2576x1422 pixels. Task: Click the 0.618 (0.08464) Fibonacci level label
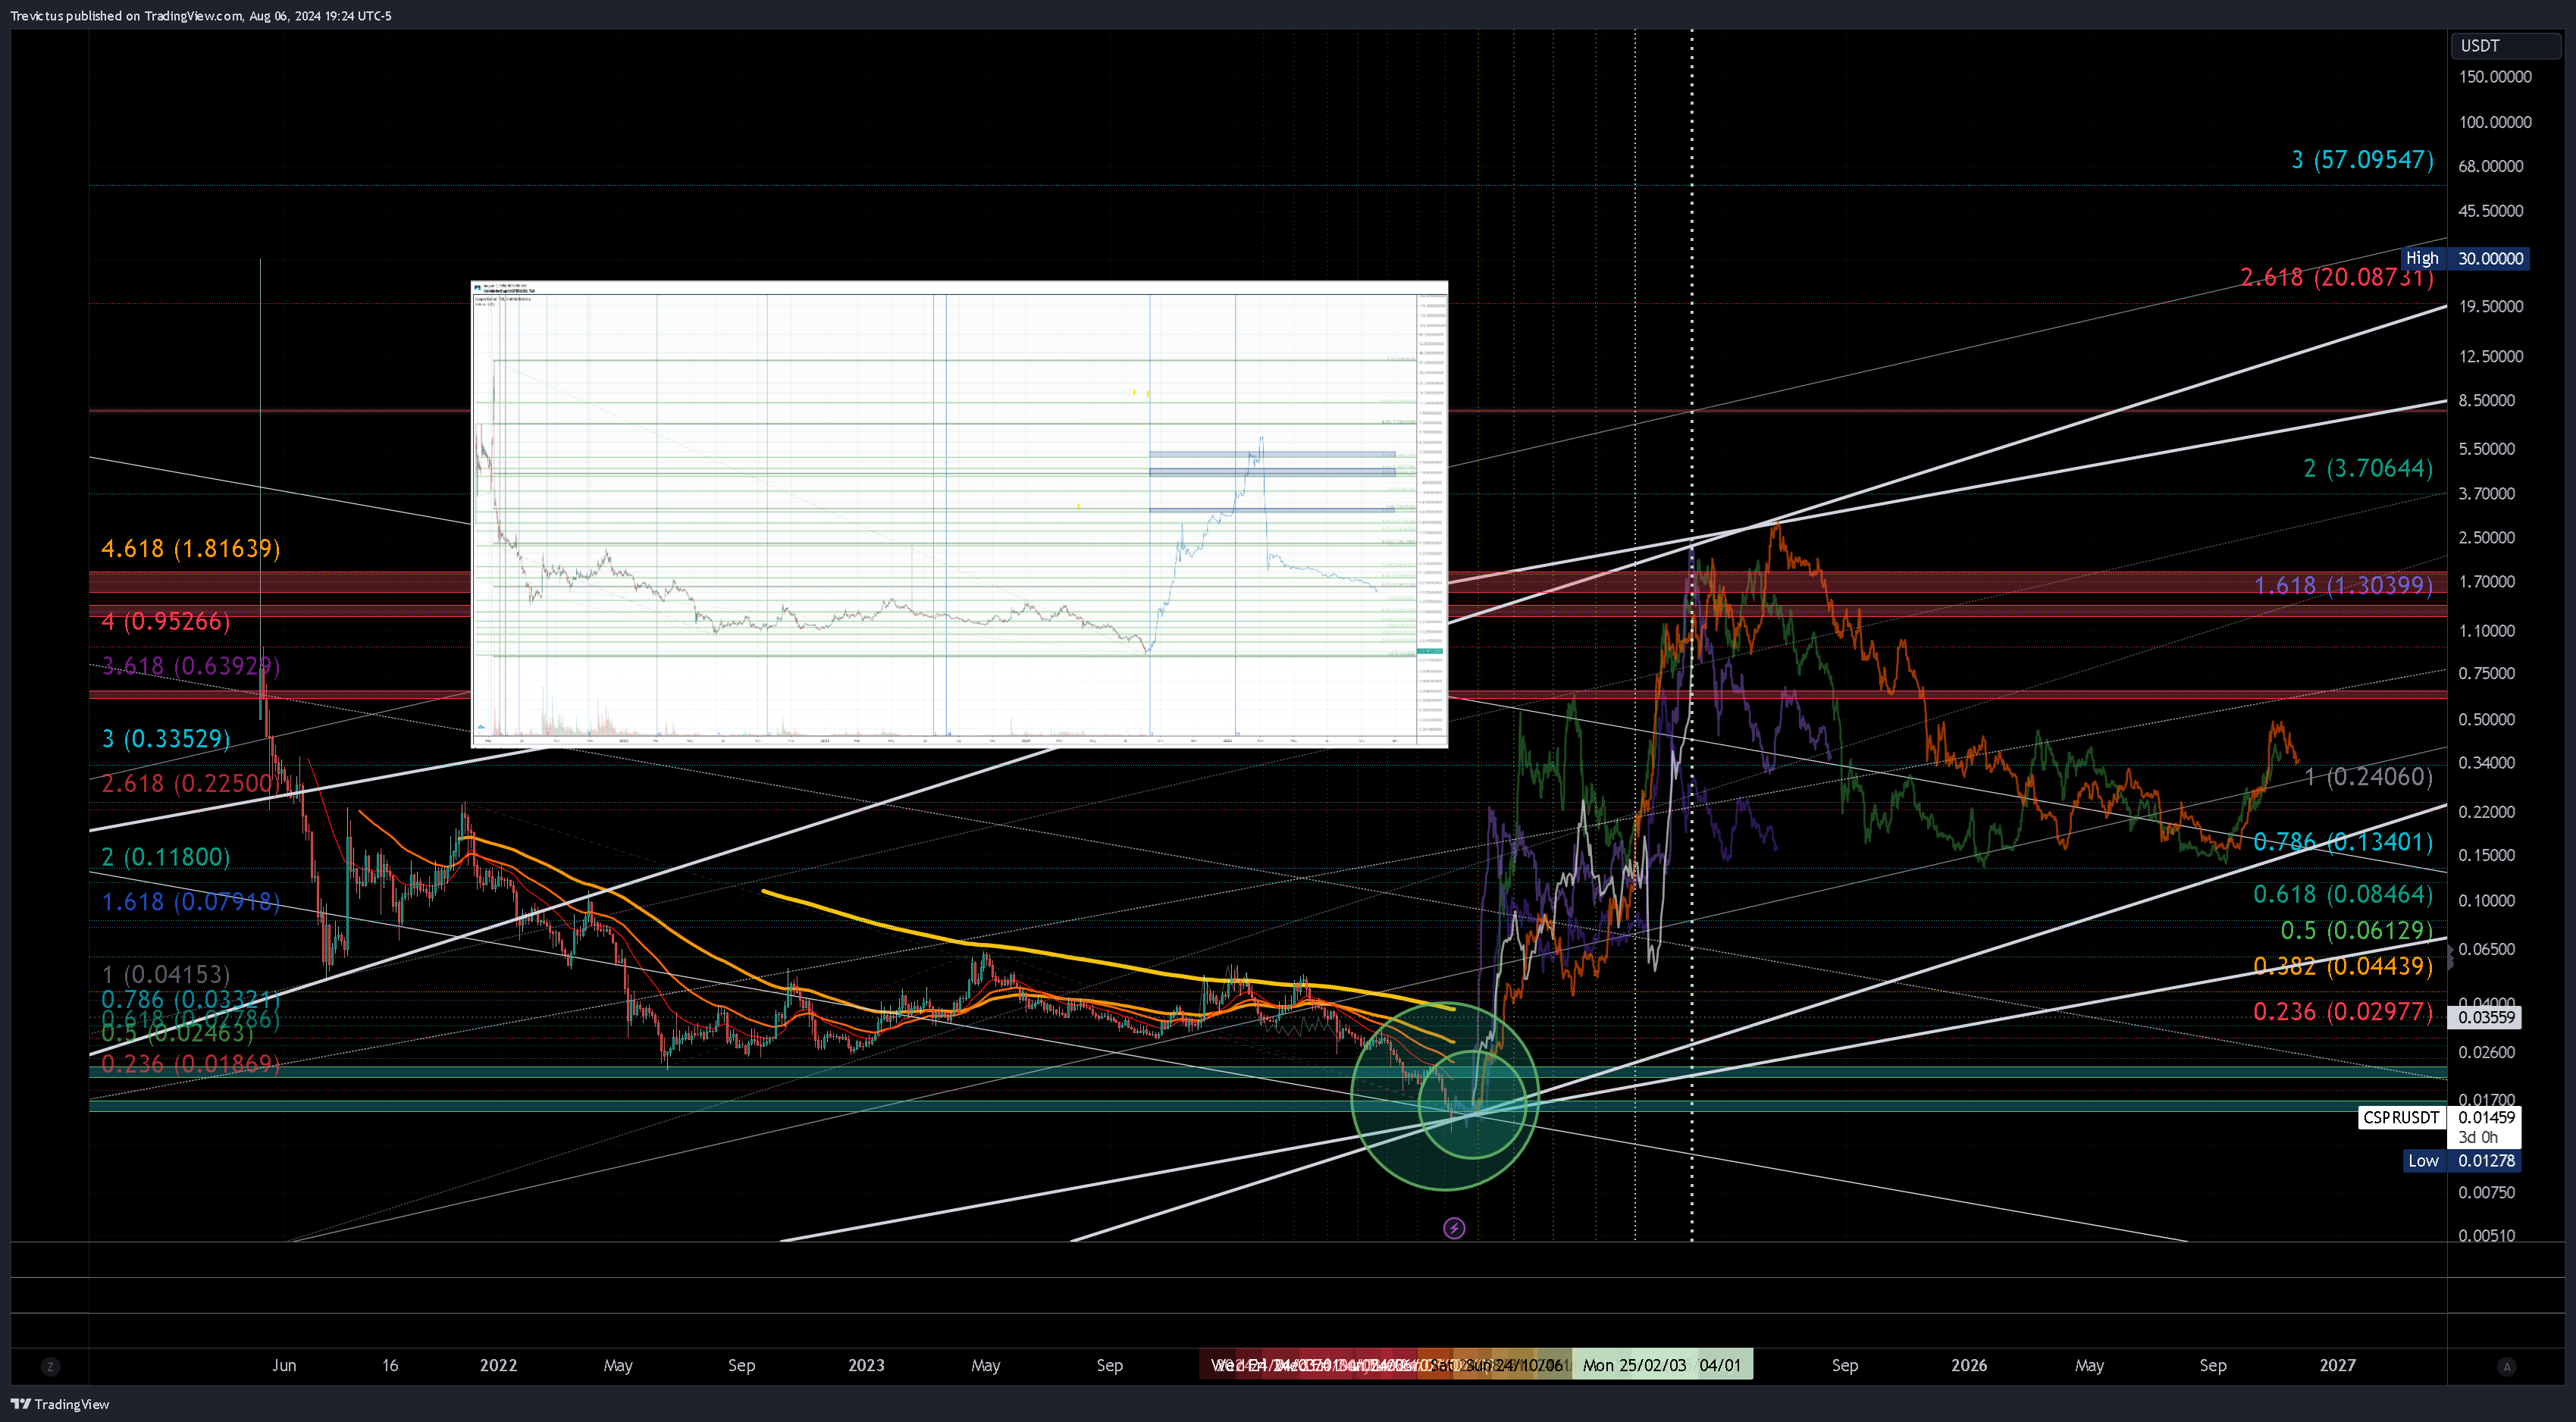pyautogui.click(x=2343, y=894)
